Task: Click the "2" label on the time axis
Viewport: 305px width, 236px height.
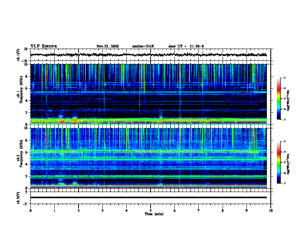Action: pos(79,211)
